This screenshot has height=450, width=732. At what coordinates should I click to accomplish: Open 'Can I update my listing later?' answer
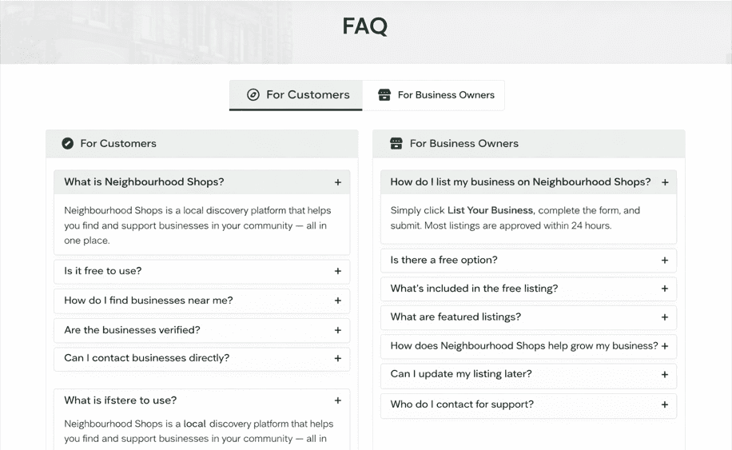point(527,374)
